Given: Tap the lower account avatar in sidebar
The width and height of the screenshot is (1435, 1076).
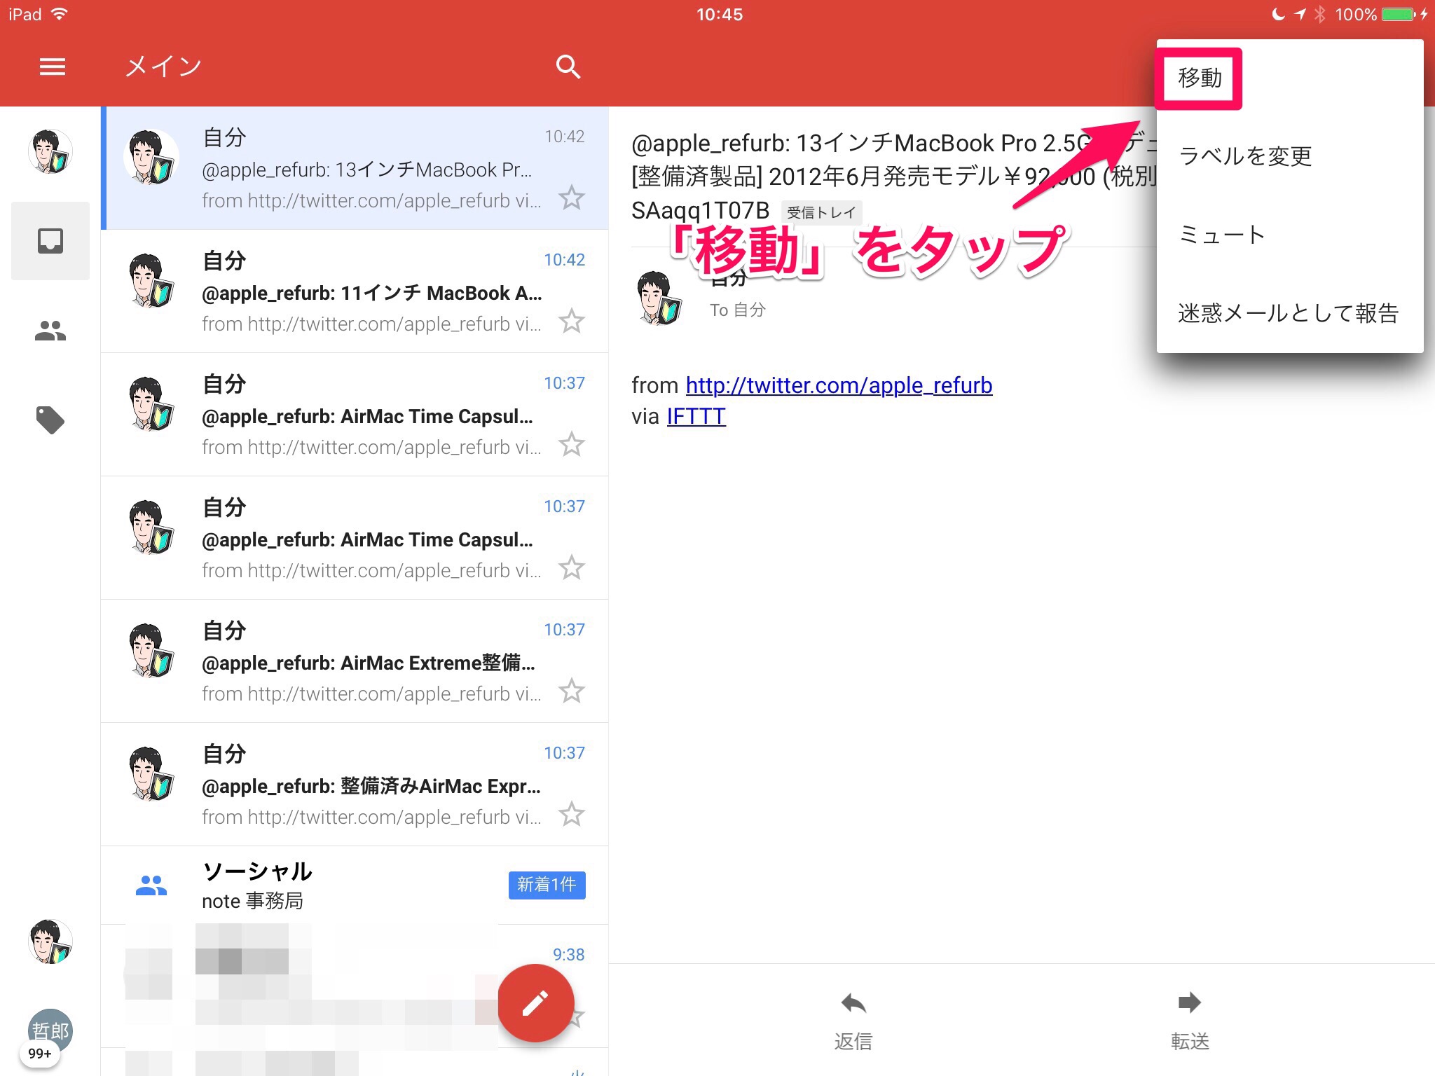Looking at the screenshot, I should (50, 941).
